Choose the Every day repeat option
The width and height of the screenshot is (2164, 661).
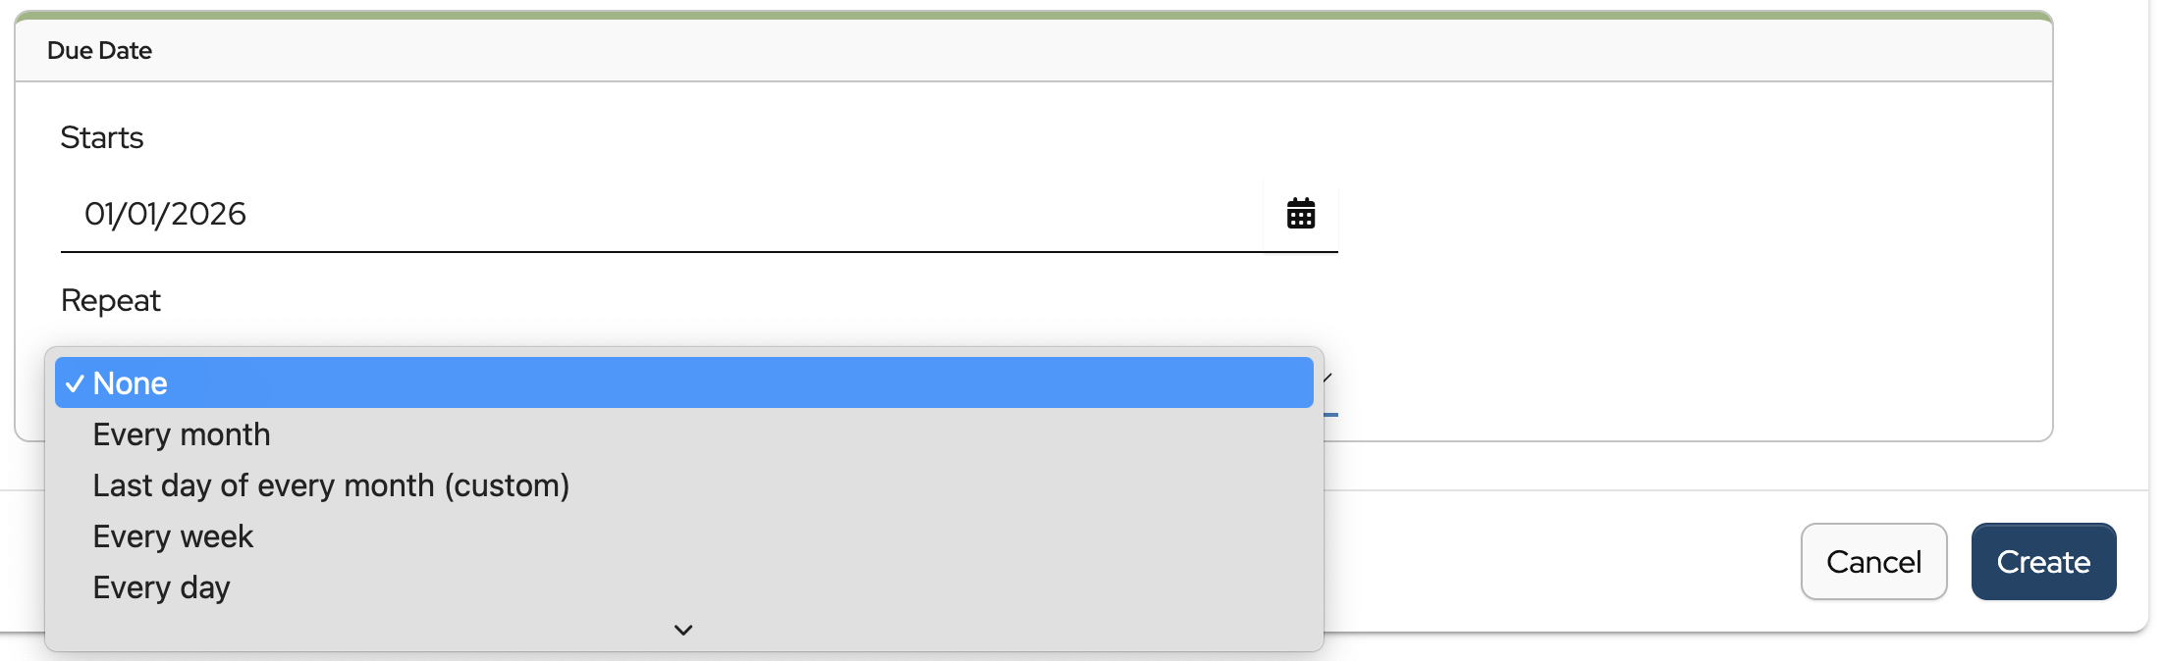(161, 587)
